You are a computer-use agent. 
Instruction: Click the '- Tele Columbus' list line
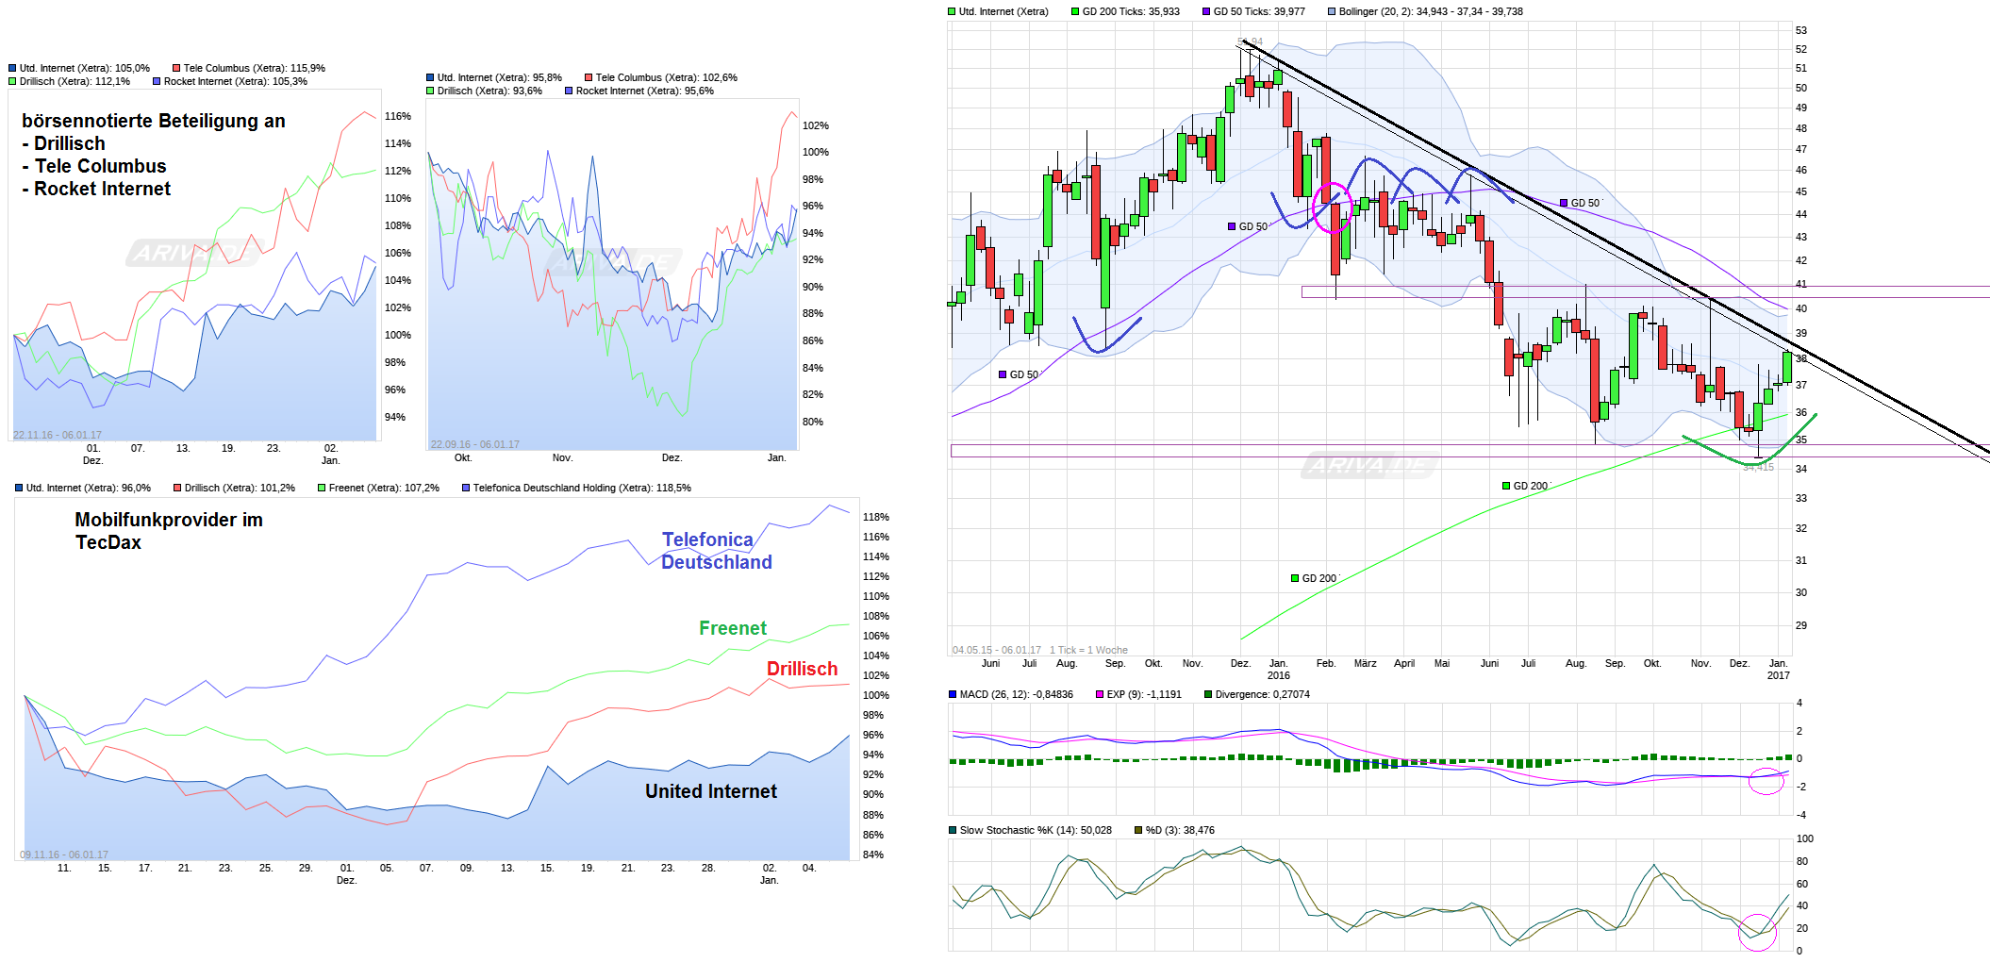click(x=94, y=167)
